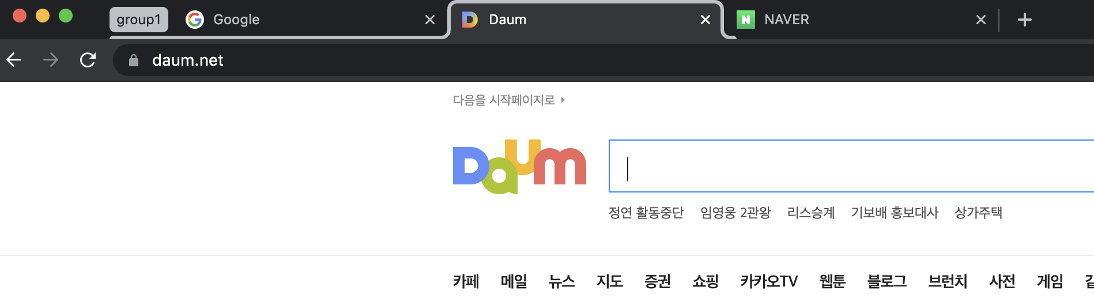Close the Daum tab

pyautogui.click(x=705, y=20)
